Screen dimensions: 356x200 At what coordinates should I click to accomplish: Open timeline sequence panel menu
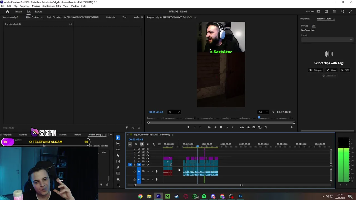click(172, 135)
